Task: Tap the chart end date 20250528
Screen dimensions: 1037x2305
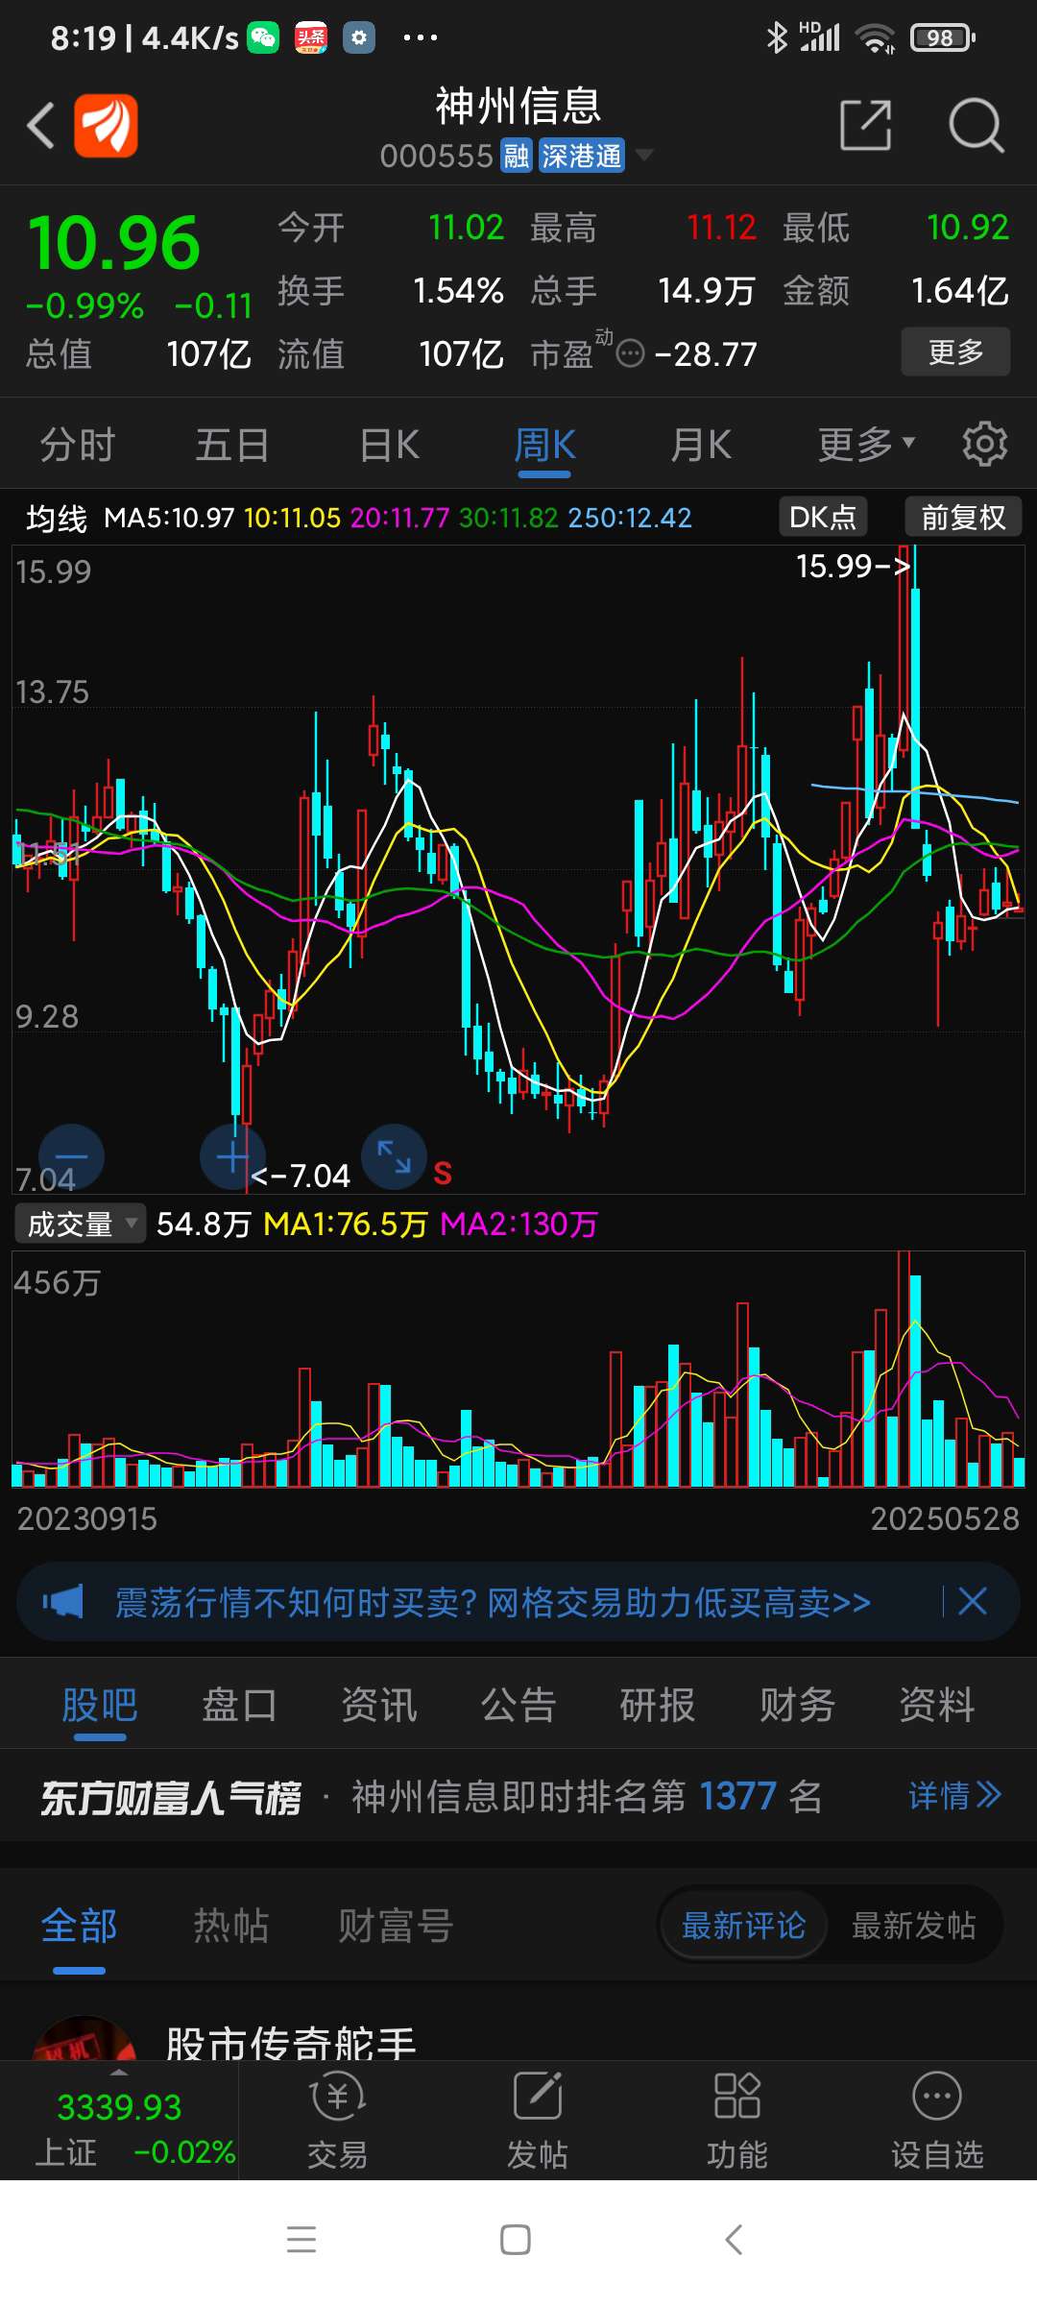Action: pyautogui.click(x=945, y=1518)
